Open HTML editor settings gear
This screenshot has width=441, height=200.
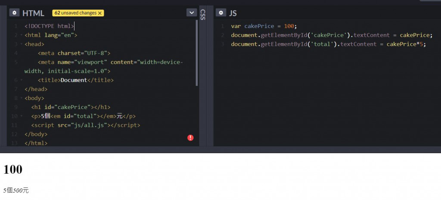14,12
